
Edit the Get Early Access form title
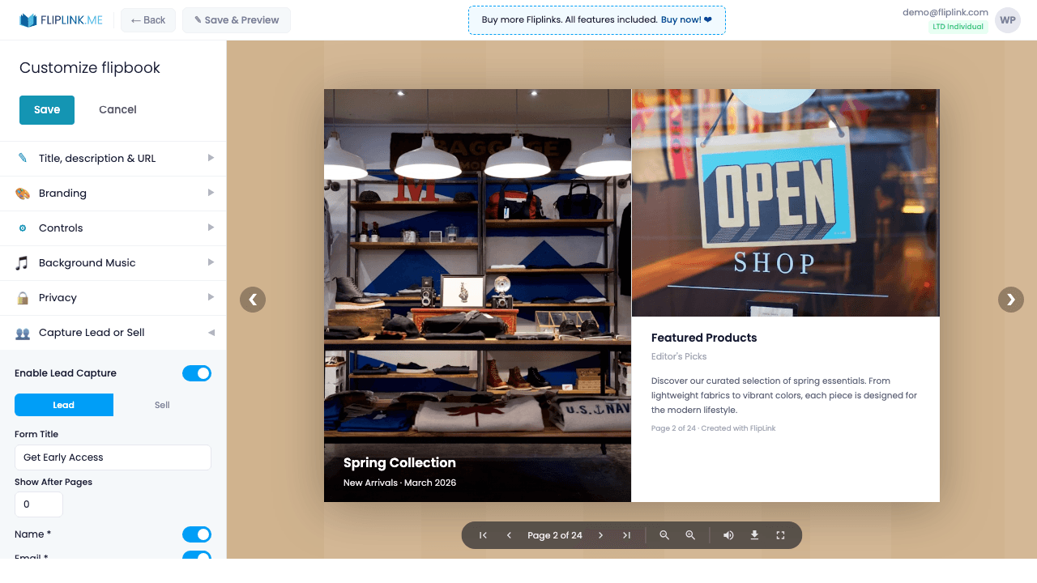(113, 457)
